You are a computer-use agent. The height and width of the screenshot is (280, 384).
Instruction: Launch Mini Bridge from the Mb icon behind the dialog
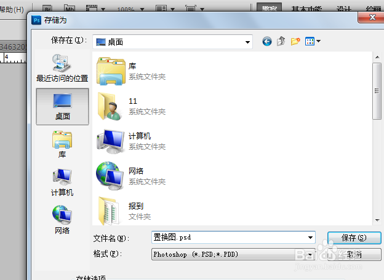pyautogui.click(x=70, y=9)
